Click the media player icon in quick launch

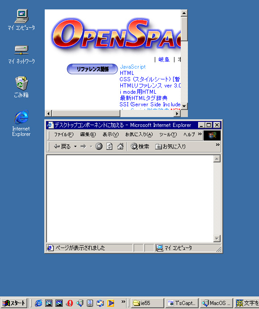(110, 303)
